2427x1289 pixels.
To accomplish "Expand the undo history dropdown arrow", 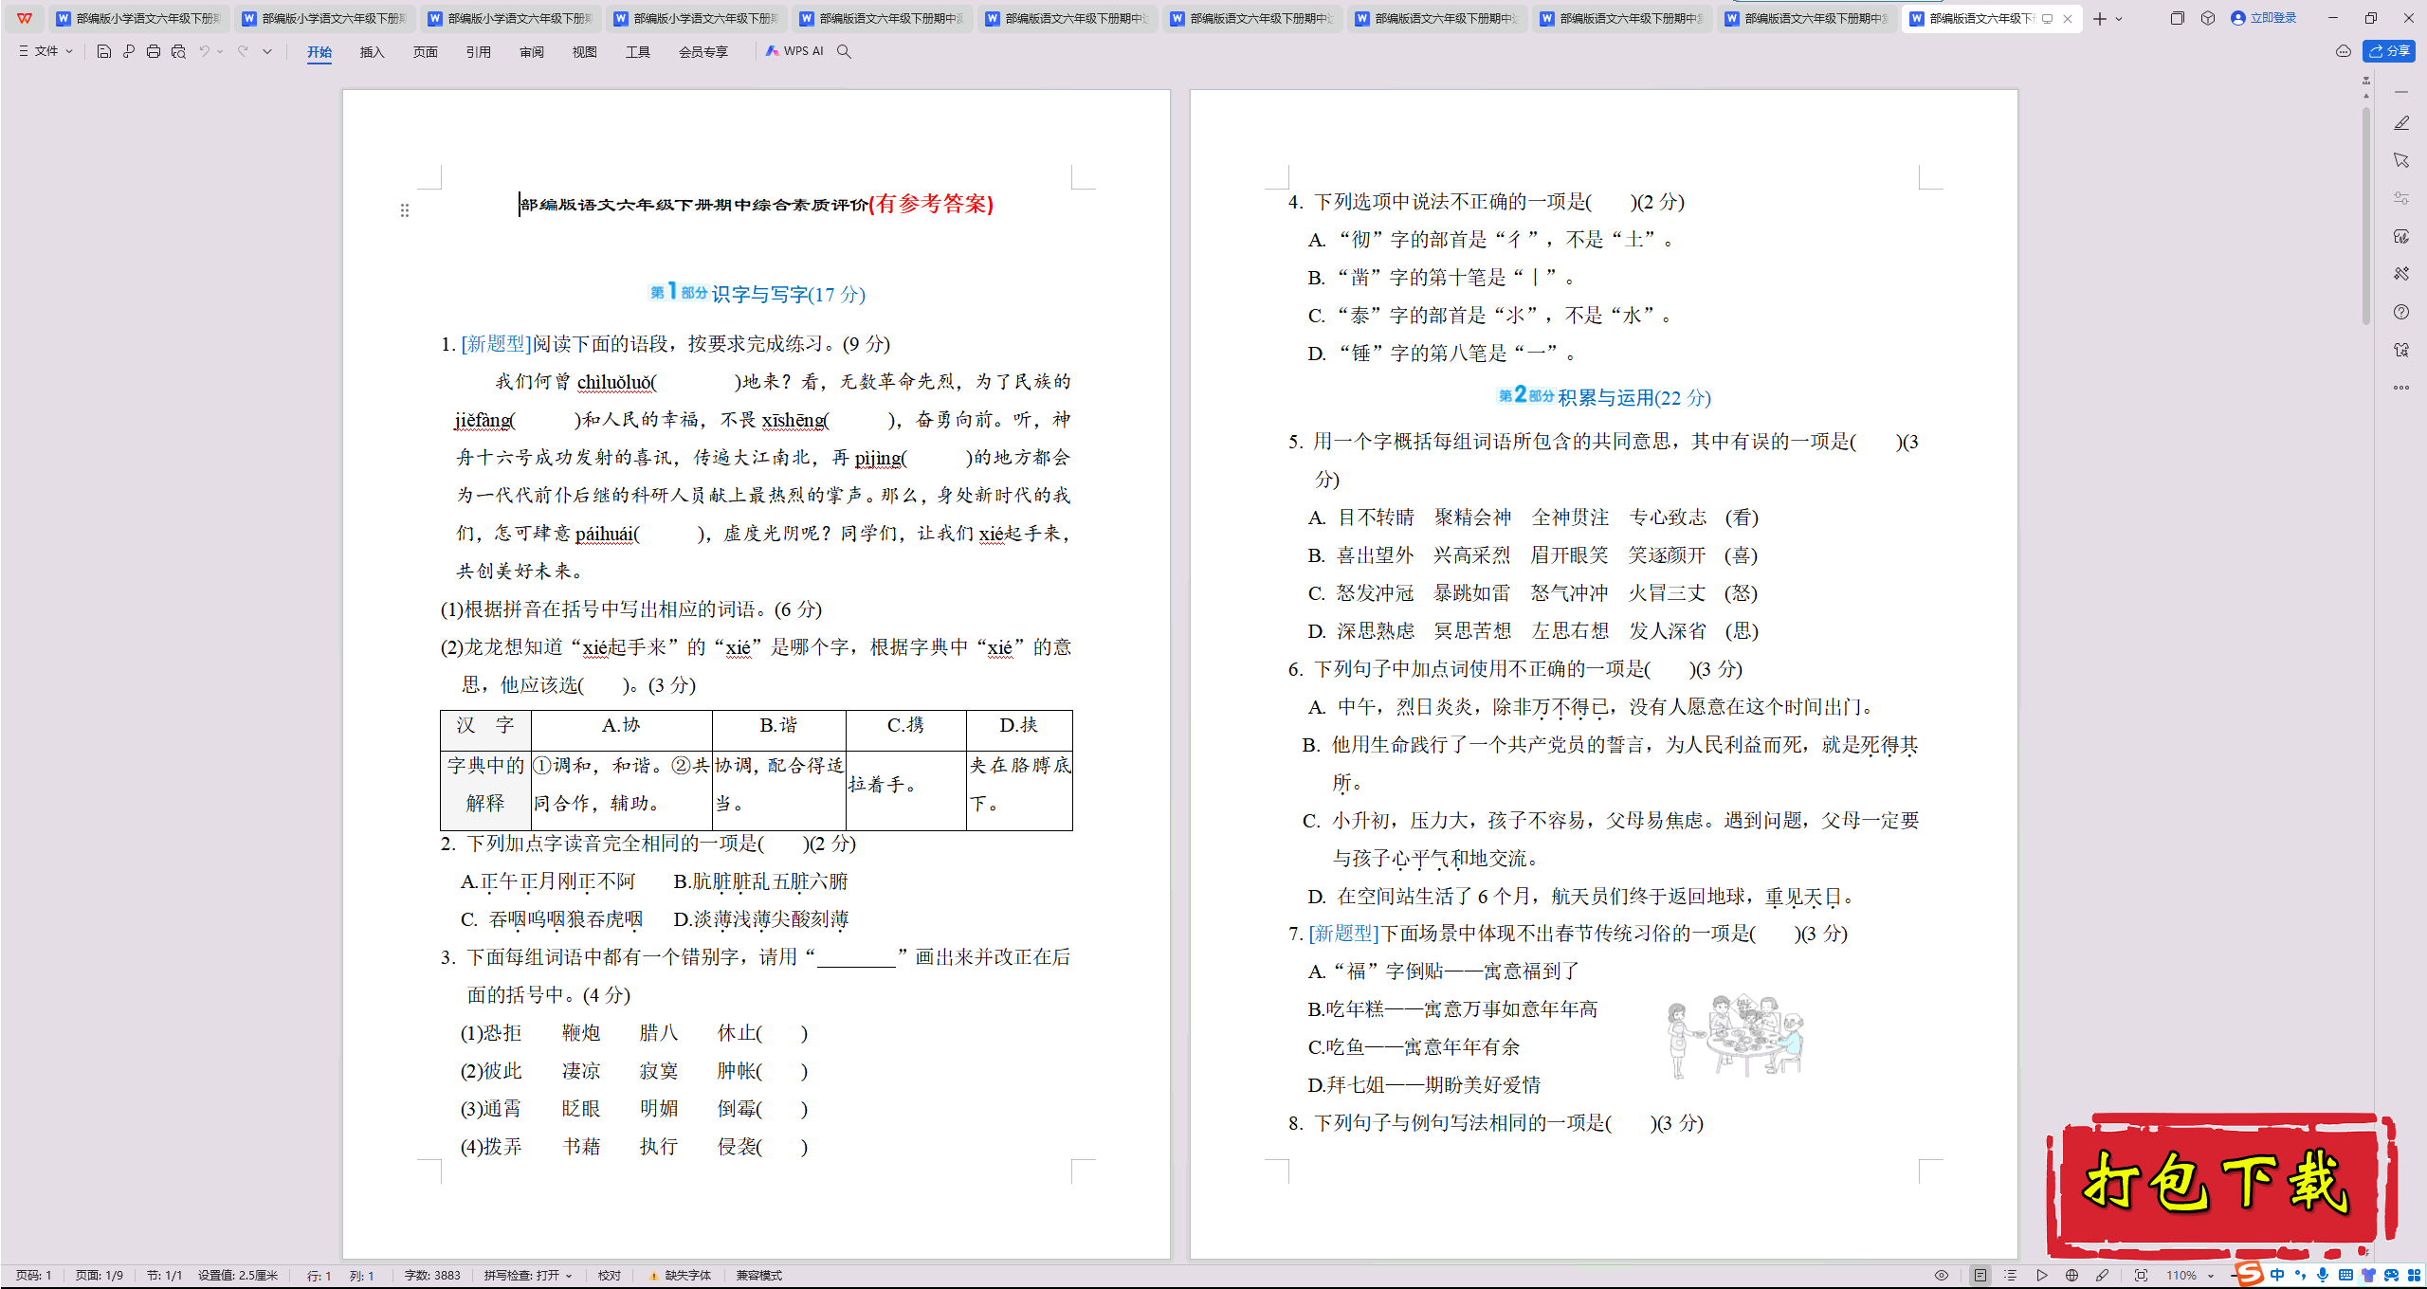I will coord(220,51).
